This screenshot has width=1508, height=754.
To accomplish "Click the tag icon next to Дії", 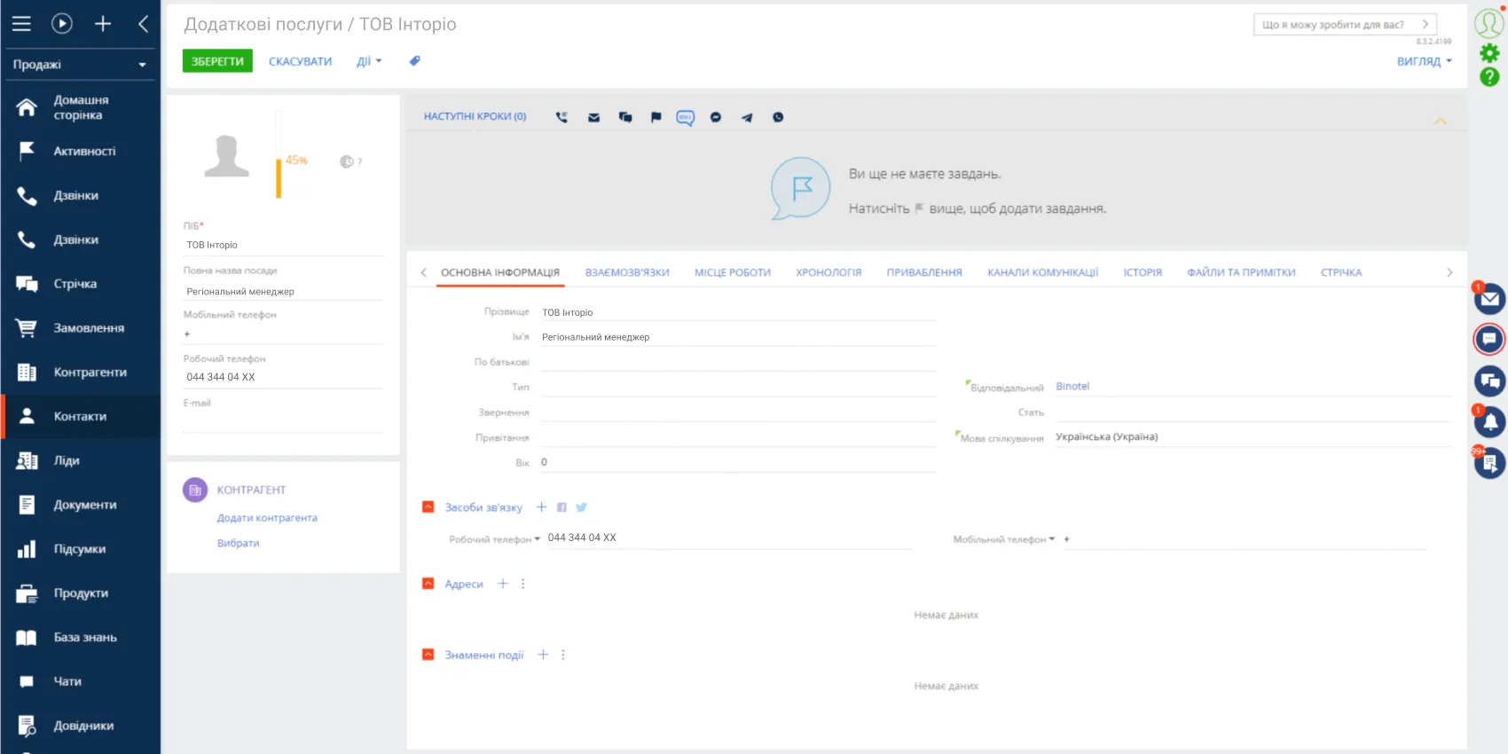I will coord(414,61).
